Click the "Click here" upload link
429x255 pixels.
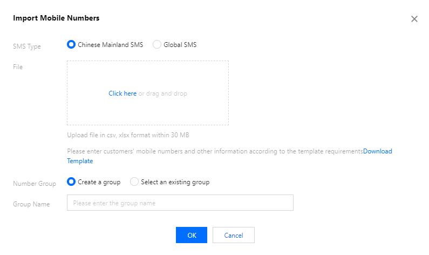coord(122,93)
